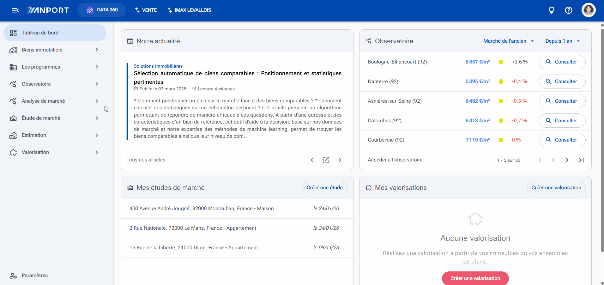Click the Observatoire sidebar icon

coord(13,84)
